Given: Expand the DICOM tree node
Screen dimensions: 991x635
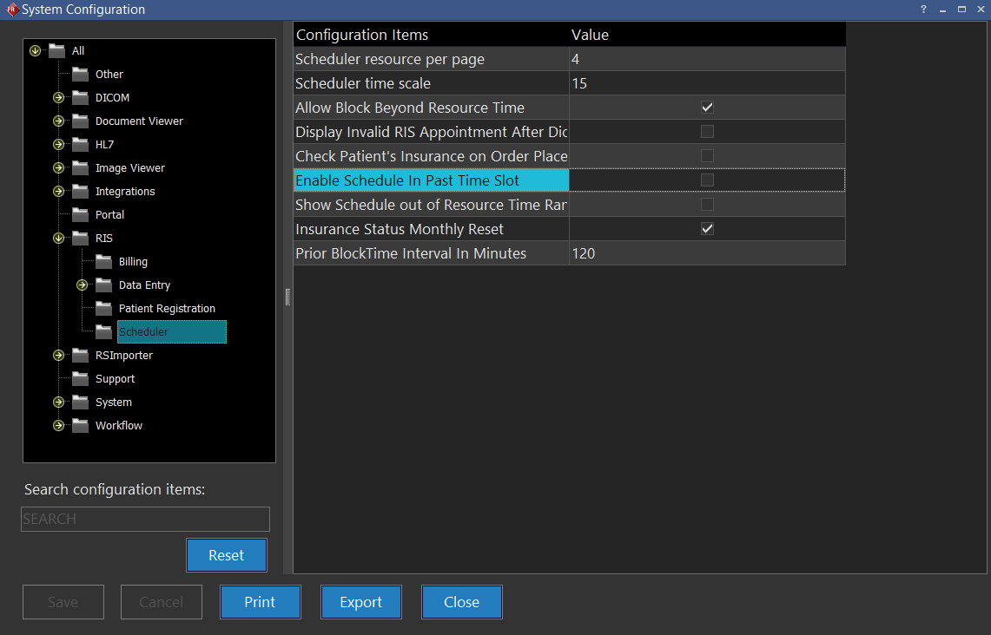Looking at the screenshot, I should (58, 97).
